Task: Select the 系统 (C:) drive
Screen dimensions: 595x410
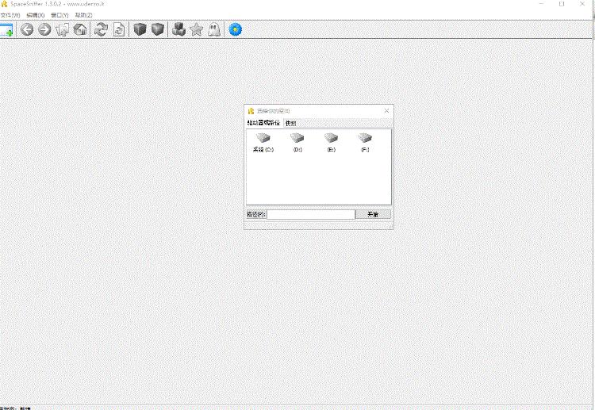Action: [263, 143]
